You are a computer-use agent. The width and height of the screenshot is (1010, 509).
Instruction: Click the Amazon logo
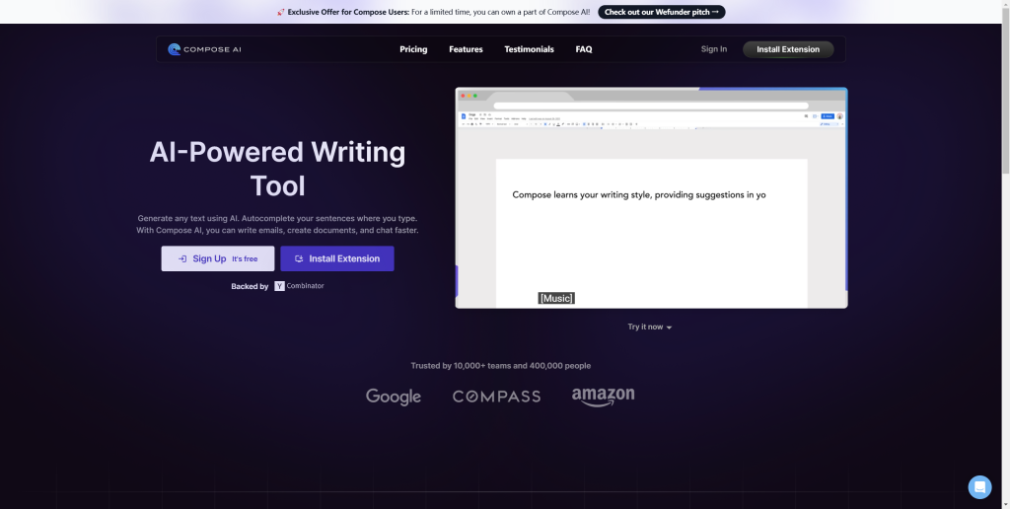(x=603, y=397)
